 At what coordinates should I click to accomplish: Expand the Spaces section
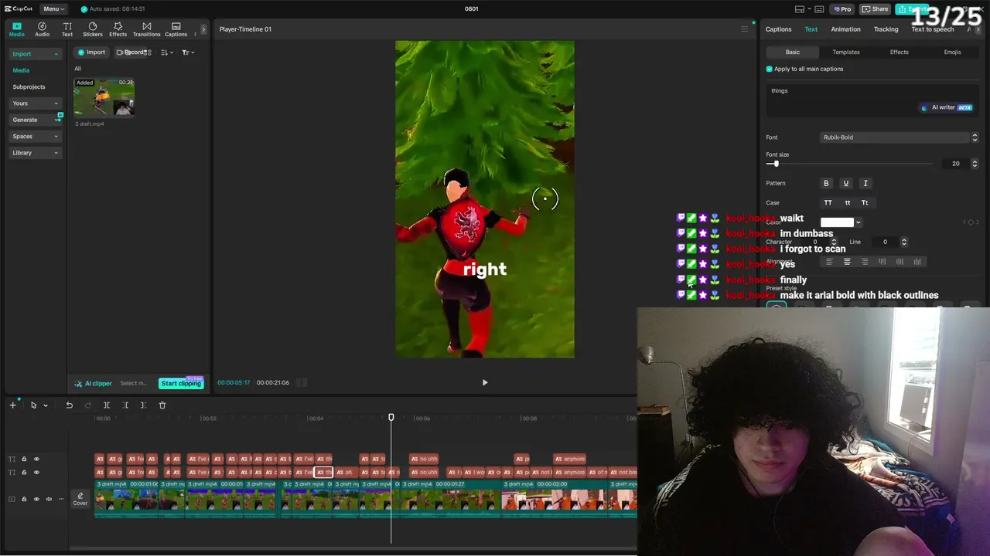[x=35, y=137]
